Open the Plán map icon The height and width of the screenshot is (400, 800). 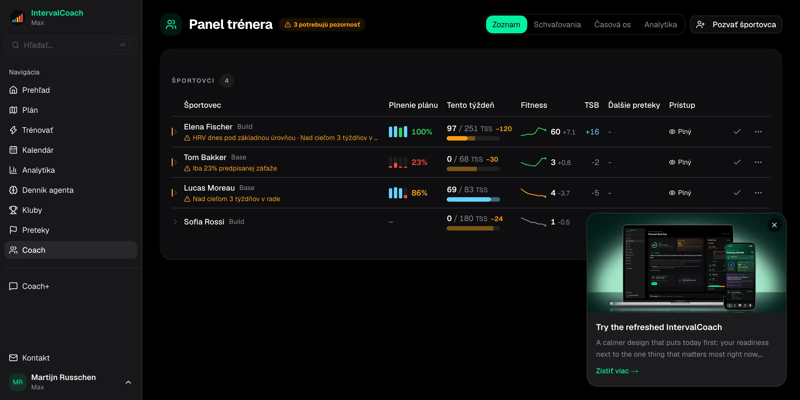pyautogui.click(x=13, y=110)
